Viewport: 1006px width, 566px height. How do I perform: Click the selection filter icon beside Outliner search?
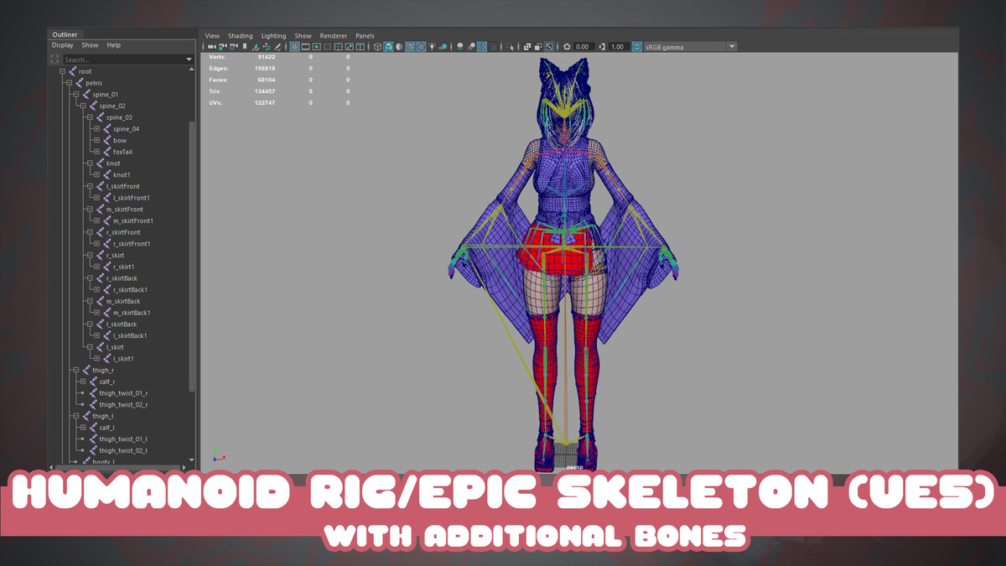coord(55,60)
